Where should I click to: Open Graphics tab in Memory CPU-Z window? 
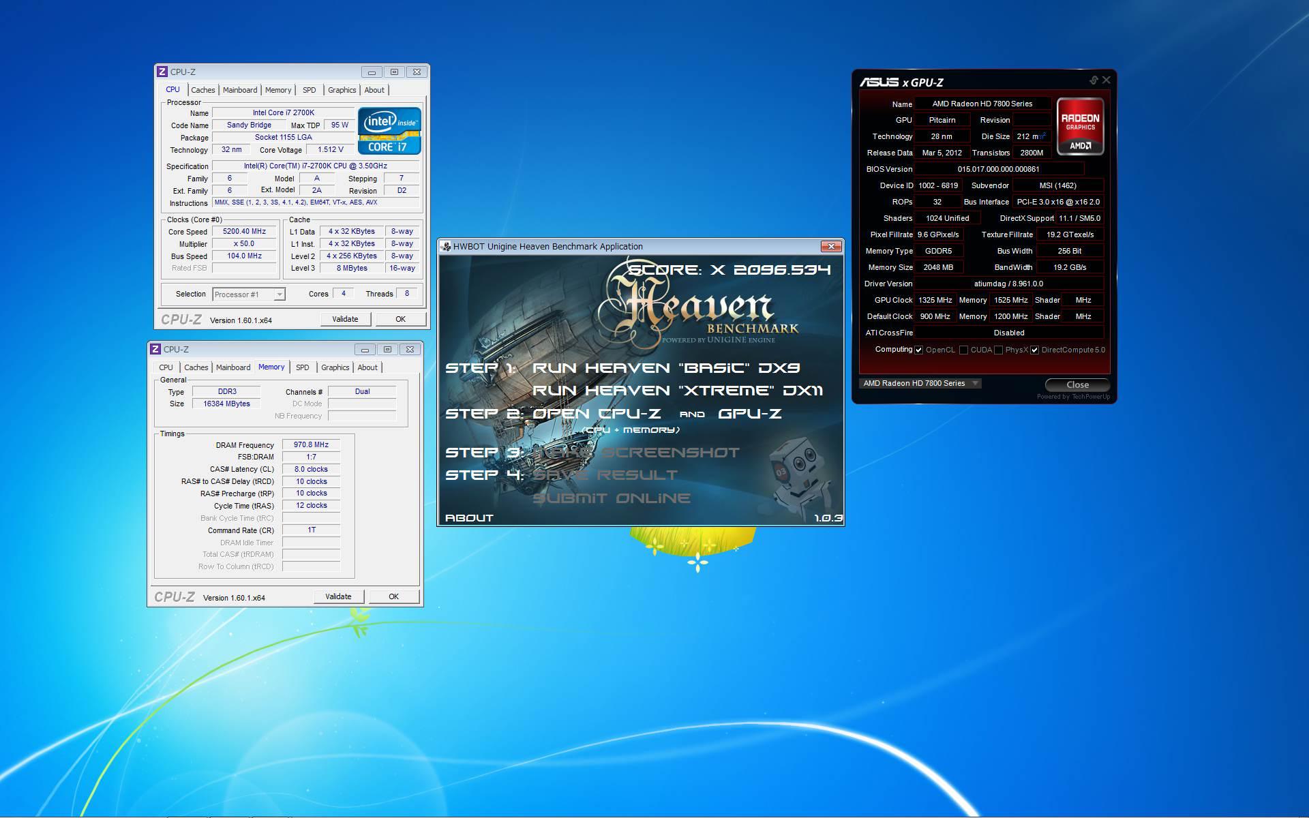pyautogui.click(x=335, y=367)
